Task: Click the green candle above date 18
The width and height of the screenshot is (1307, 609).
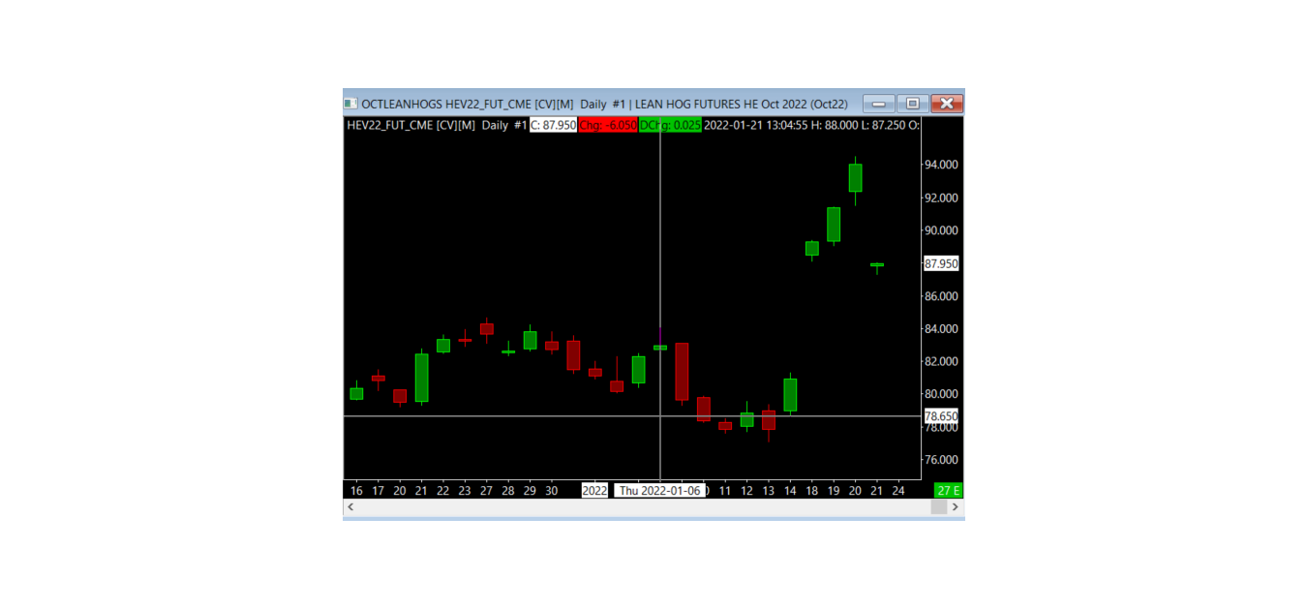Action: click(x=812, y=249)
